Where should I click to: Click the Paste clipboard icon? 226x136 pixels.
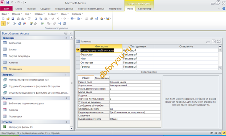pos(46,19)
